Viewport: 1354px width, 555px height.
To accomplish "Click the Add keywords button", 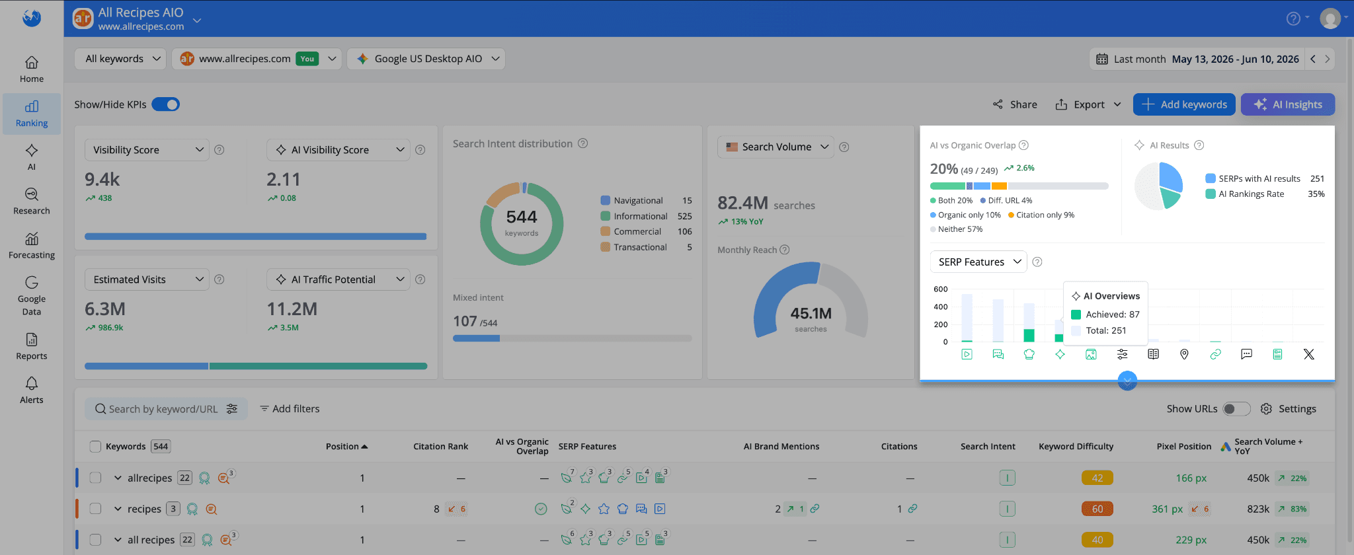I will point(1184,104).
